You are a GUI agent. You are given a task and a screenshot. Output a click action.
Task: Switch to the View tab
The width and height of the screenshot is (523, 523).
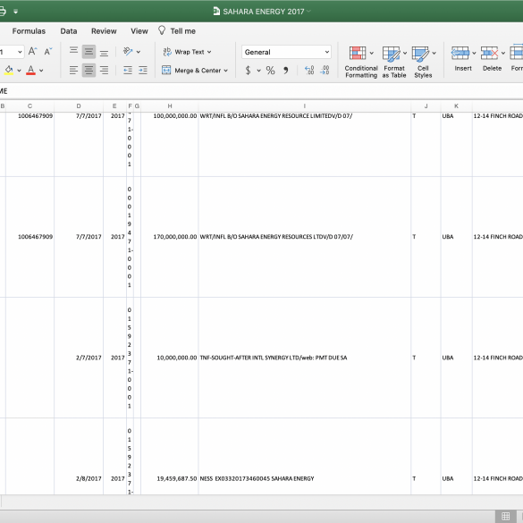pos(139,31)
